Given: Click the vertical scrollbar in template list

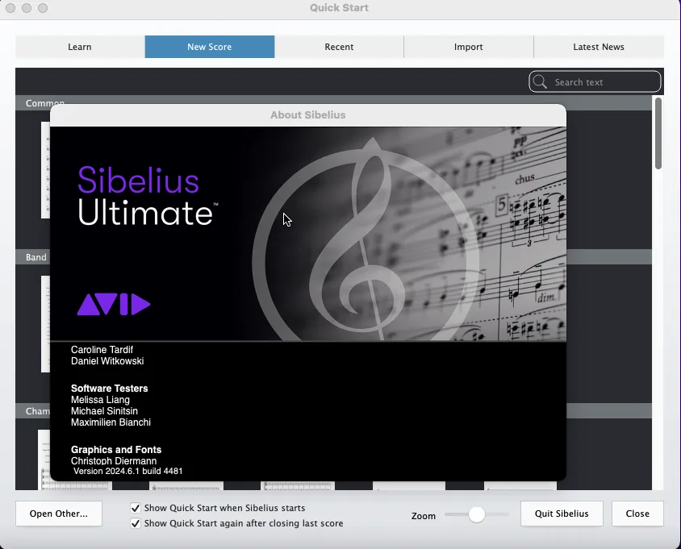Looking at the screenshot, I should click(658, 133).
